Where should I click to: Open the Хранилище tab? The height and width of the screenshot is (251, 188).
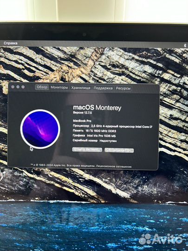(x=81, y=88)
